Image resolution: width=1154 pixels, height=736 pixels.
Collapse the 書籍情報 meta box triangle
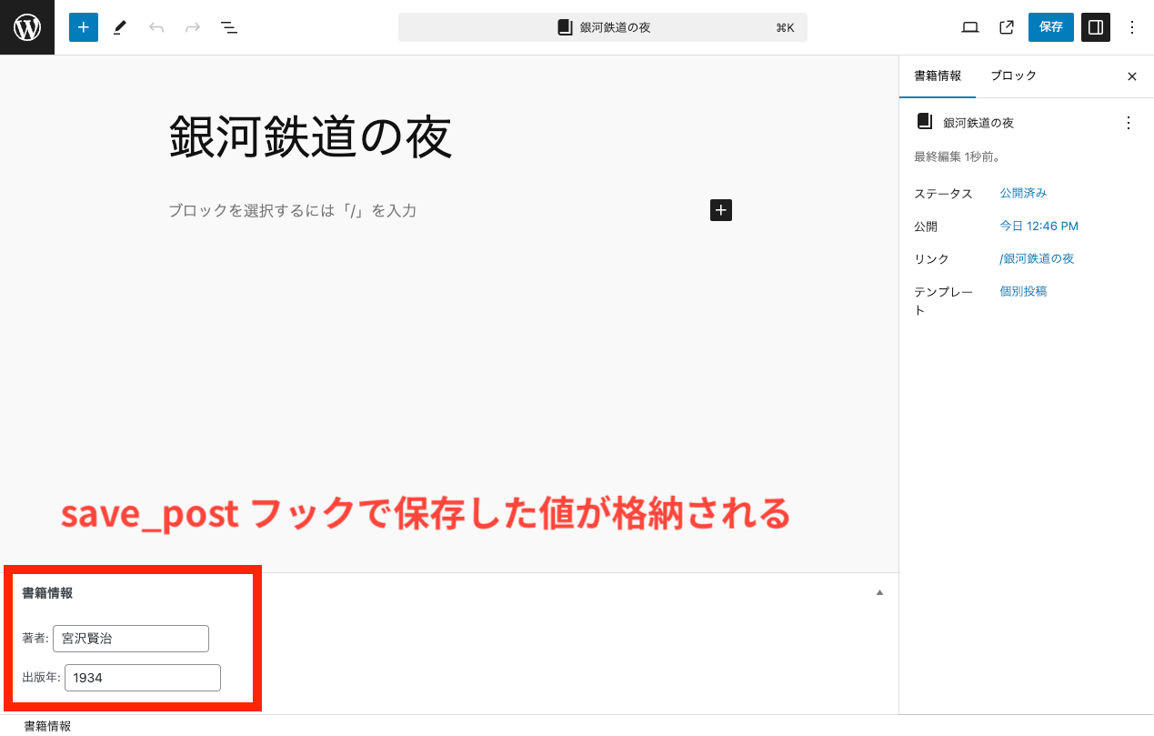pos(879,592)
